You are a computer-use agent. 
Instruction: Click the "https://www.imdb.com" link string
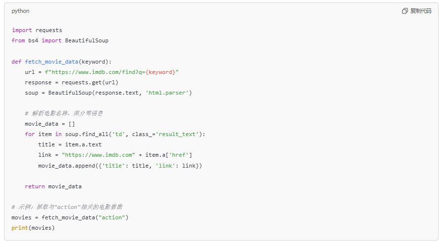coord(98,155)
